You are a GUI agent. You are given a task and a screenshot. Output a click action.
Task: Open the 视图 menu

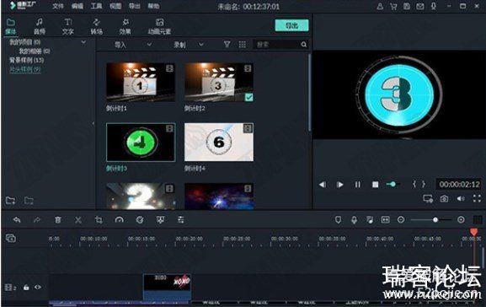click(x=115, y=6)
